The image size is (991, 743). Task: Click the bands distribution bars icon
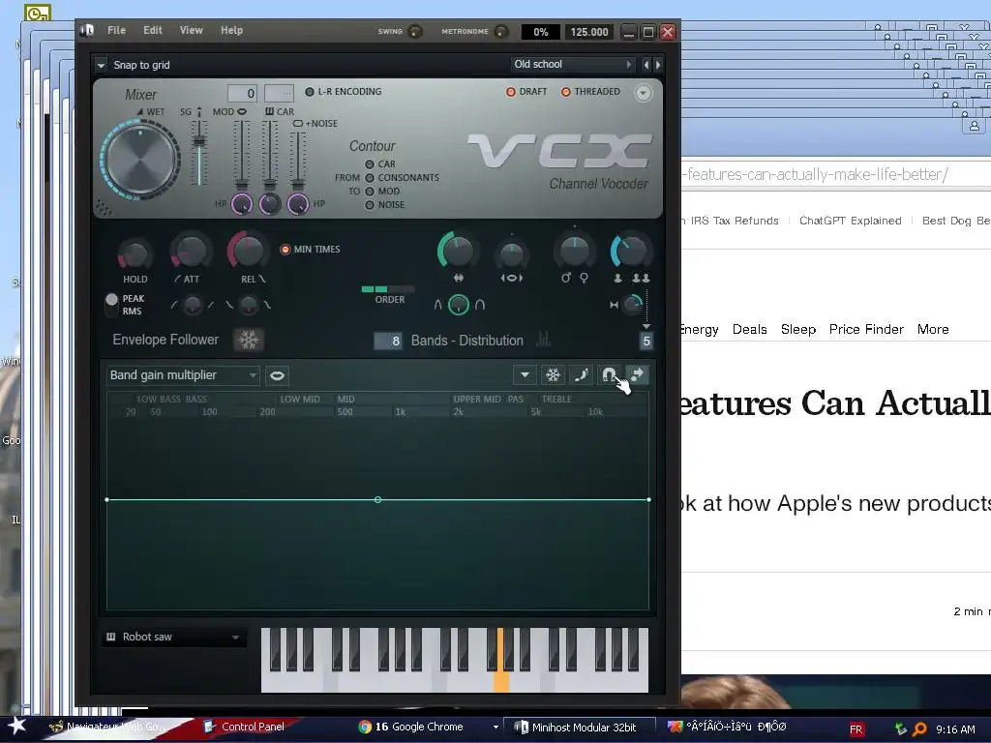tap(544, 340)
